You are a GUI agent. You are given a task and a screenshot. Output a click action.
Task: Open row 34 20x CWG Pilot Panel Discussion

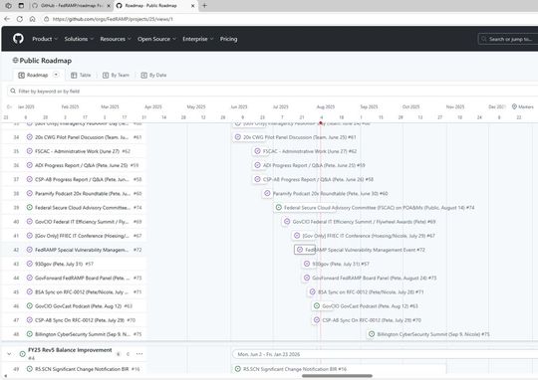pyautogui.click(x=82, y=137)
